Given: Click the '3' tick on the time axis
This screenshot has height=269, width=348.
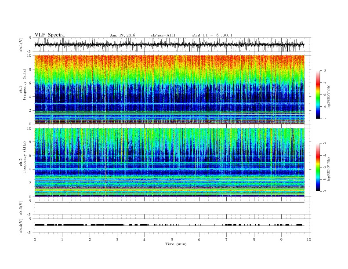Looking at the screenshot, I should [117, 240].
